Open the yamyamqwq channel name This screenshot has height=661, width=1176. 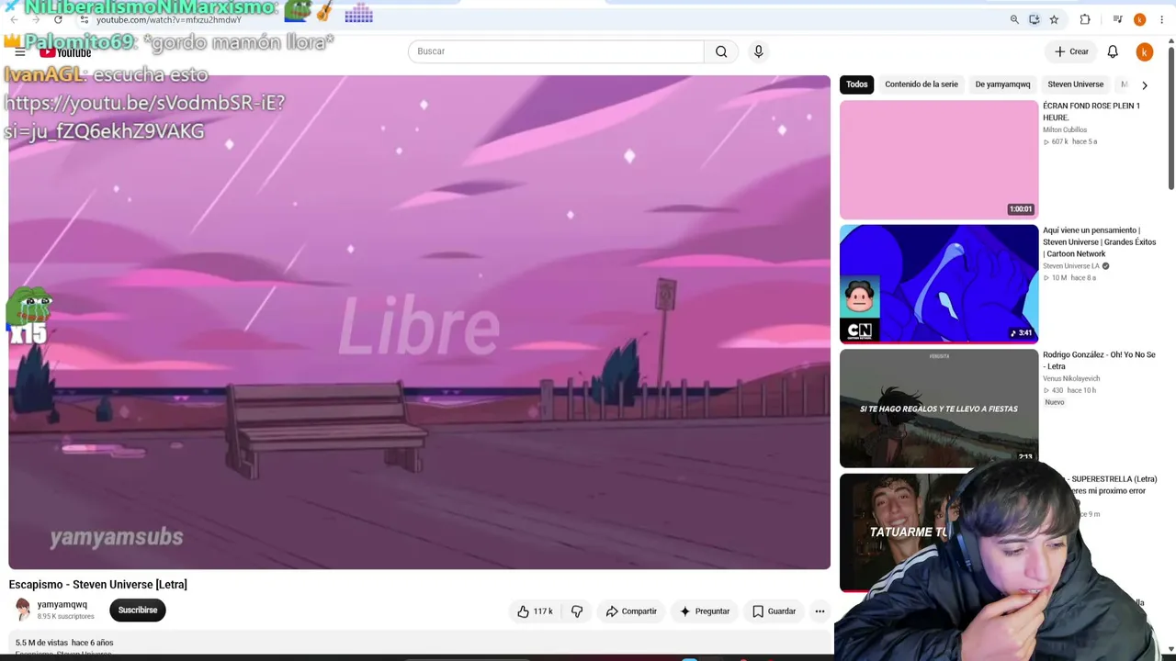tap(62, 604)
